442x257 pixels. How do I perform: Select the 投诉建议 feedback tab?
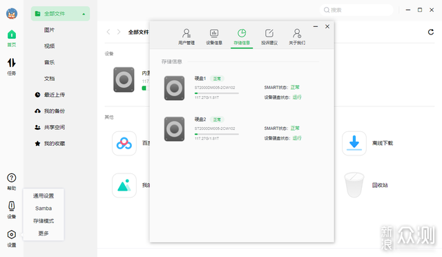point(269,37)
